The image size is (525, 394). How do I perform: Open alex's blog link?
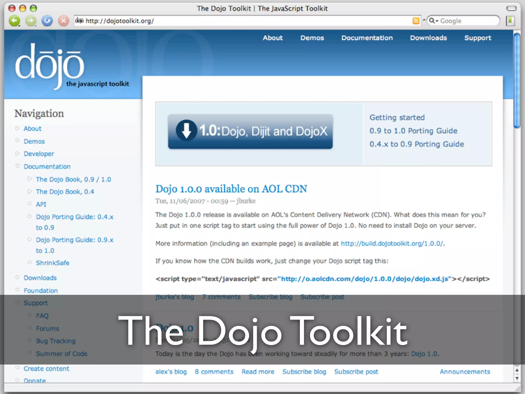(171, 372)
